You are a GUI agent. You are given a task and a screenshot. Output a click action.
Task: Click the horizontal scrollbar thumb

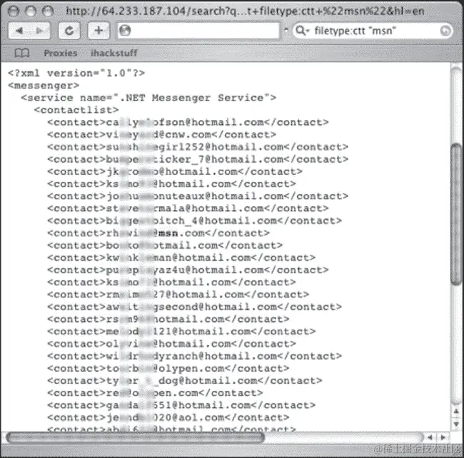pyautogui.click(x=136, y=437)
